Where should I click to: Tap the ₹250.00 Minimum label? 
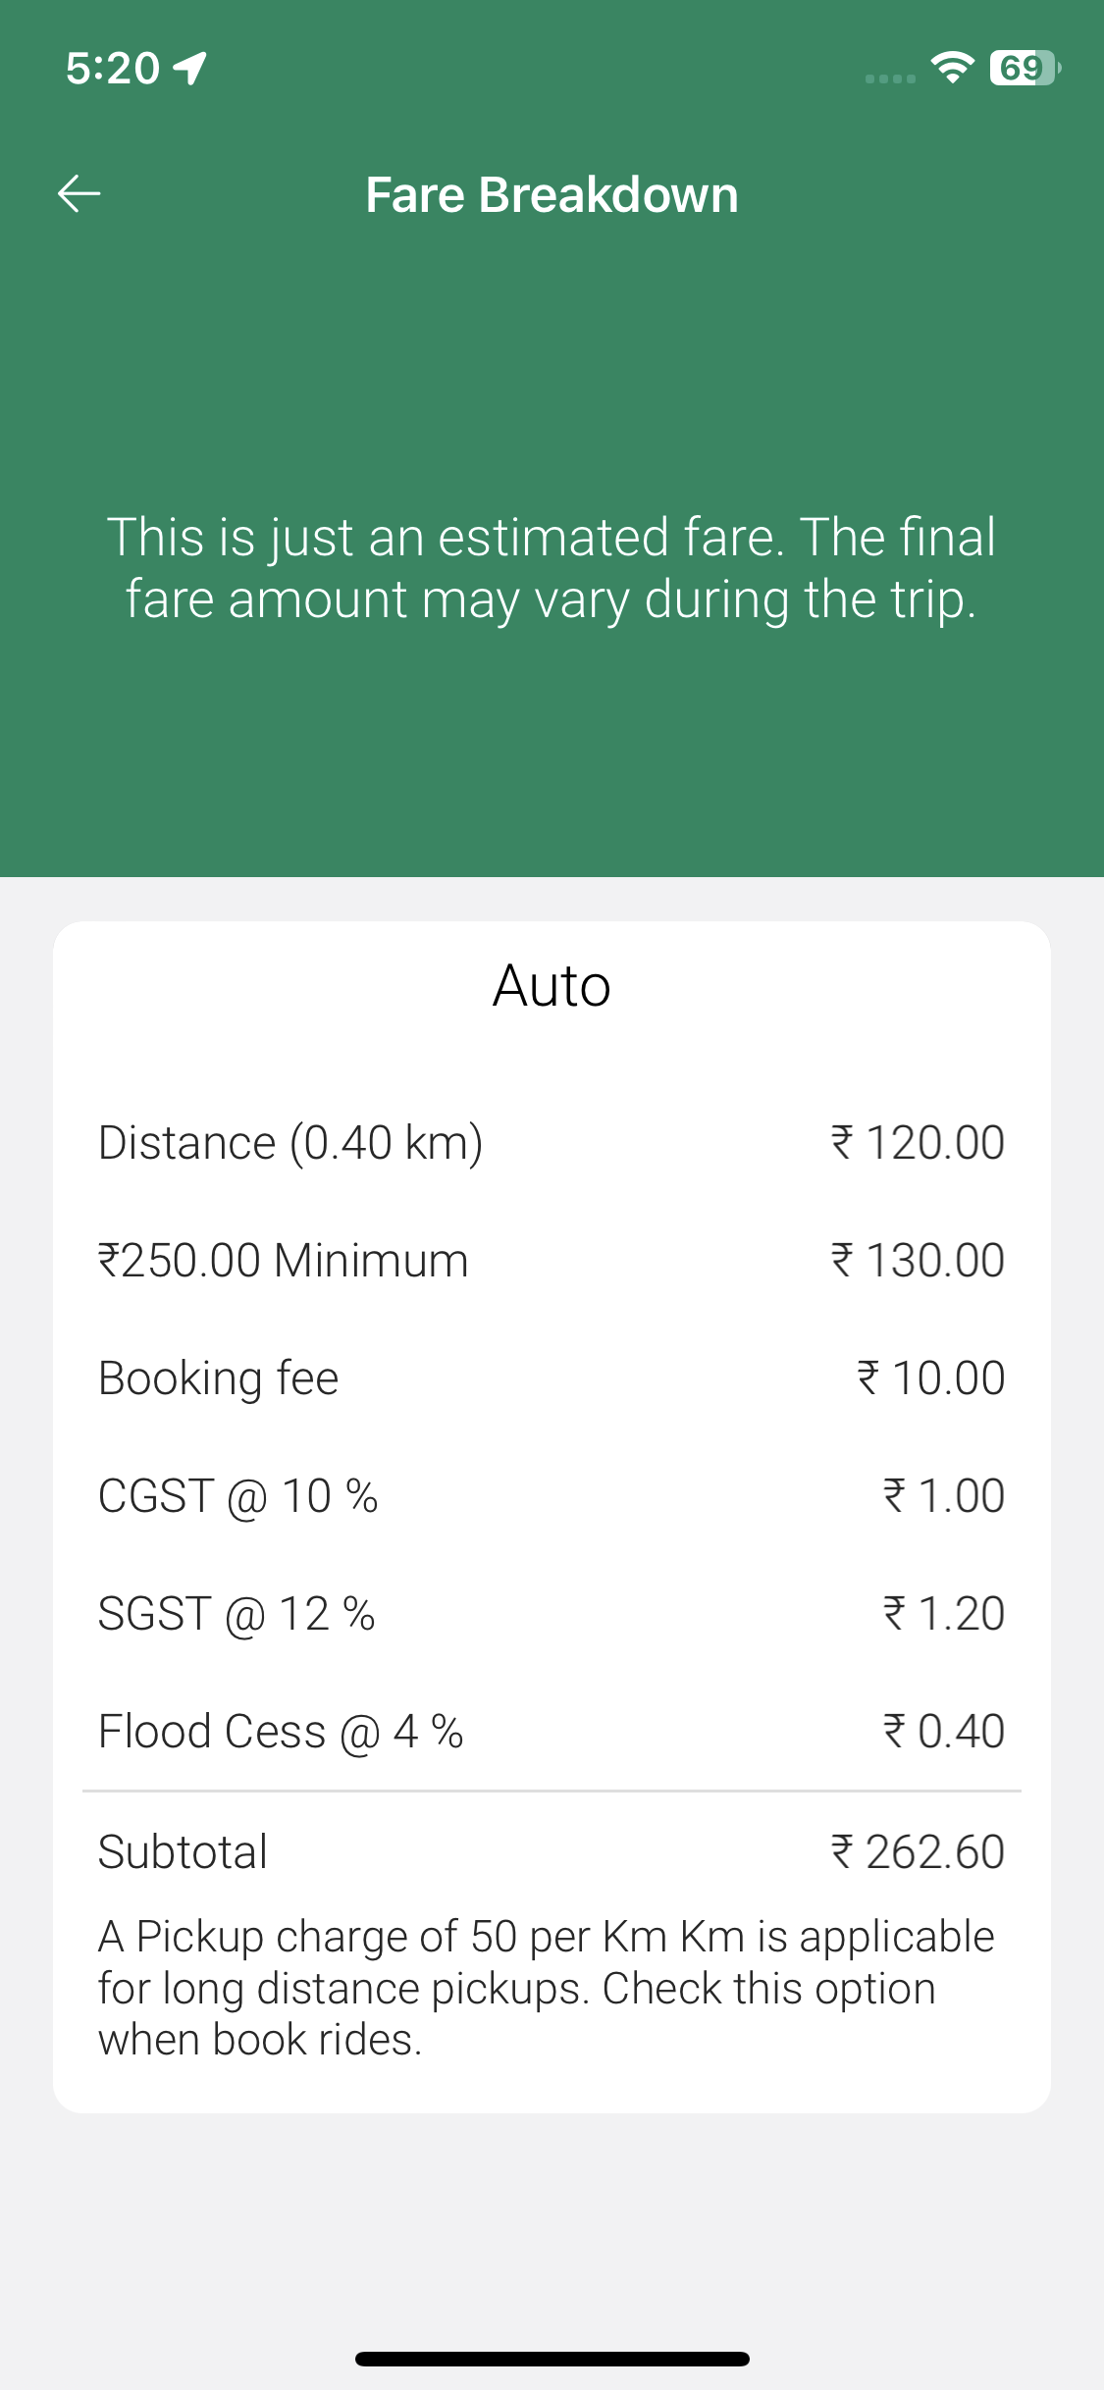[x=284, y=1261]
